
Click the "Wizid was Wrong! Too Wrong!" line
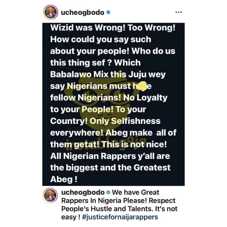tap(113, 28)
